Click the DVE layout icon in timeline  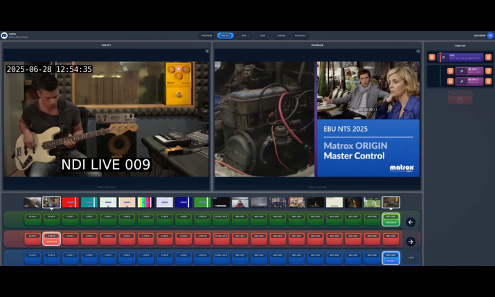444,57
